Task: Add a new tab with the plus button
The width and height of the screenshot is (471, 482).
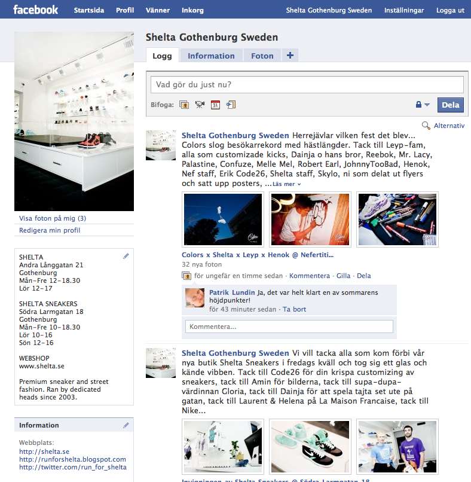Action: (x=290, y=56)
